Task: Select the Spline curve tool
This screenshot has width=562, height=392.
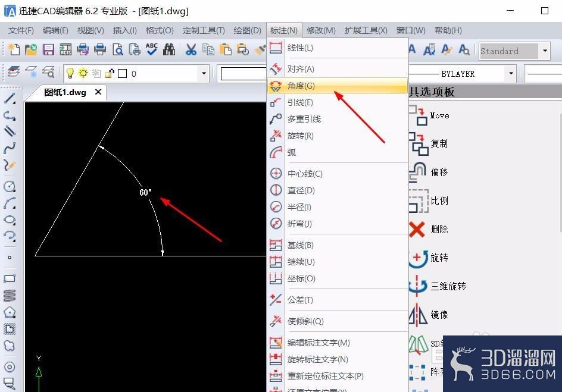Action: coord(10,148)
